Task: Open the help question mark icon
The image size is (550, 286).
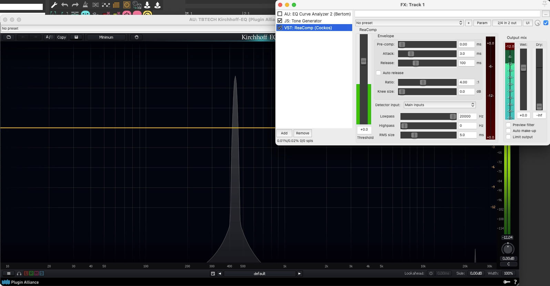Action: [x=515, y=282]
